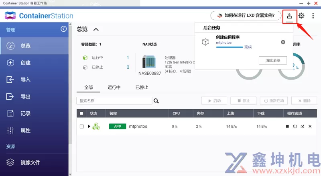Click the remove X icon for mtphotos

pyautogui.click(x=310, y=127)
